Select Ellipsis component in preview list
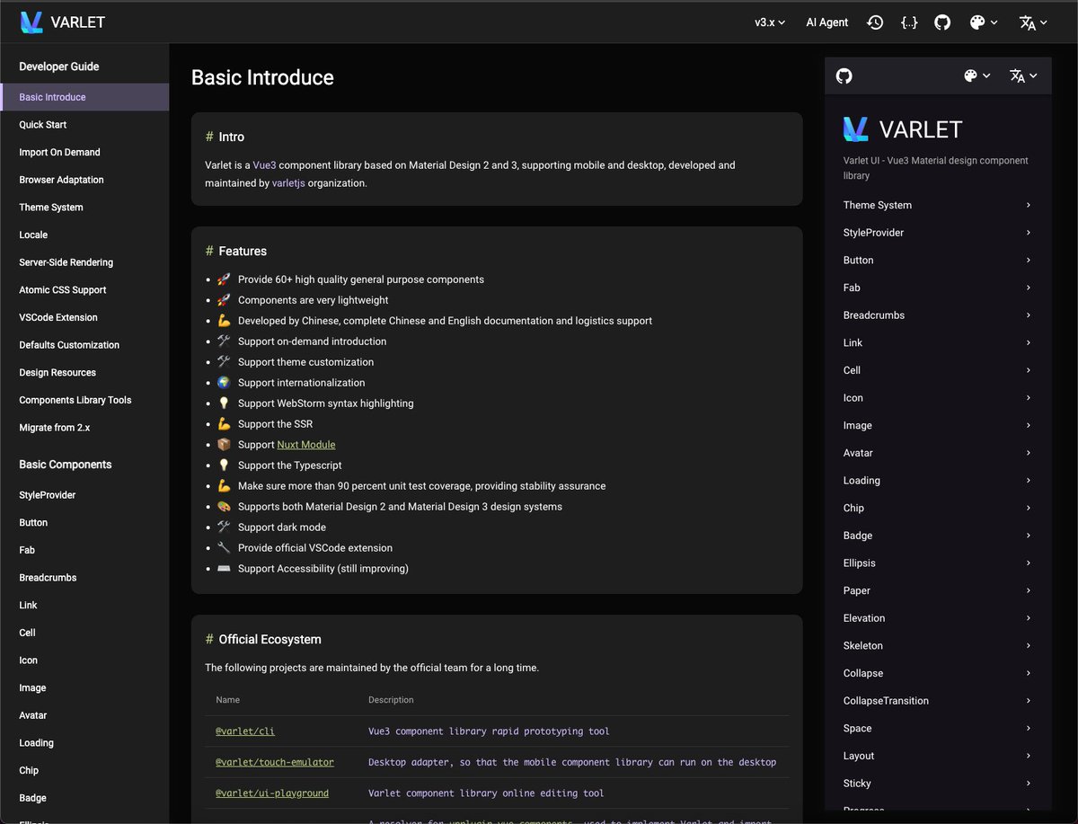This screenshot has width=1078, height=824. [x=938, y=563]
